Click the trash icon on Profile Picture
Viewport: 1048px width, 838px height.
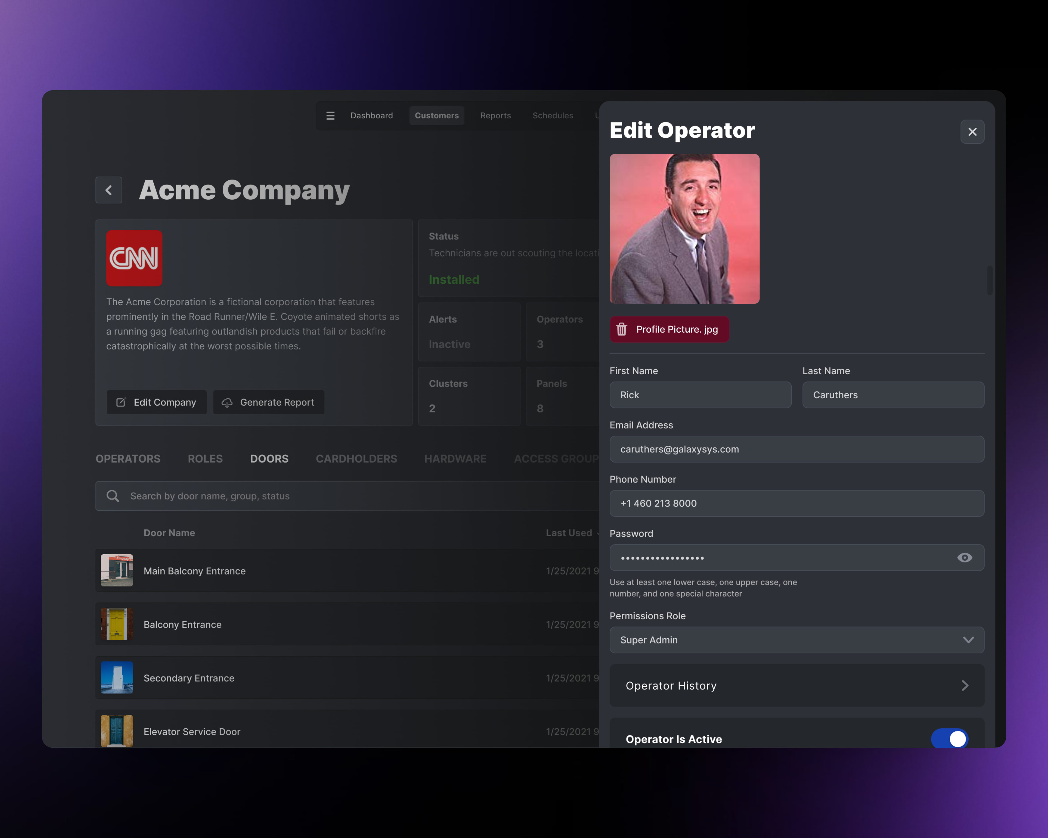point(622,329)
